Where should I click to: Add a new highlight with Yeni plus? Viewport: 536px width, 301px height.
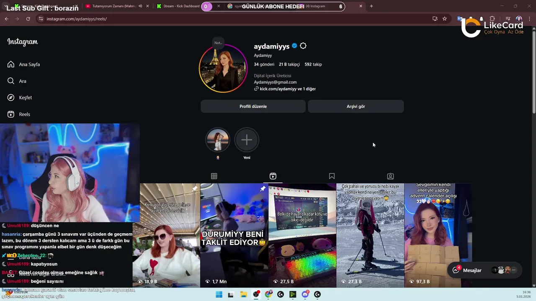247,140
